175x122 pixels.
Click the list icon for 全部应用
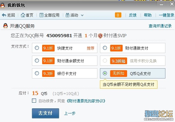[x=42, y=15]
